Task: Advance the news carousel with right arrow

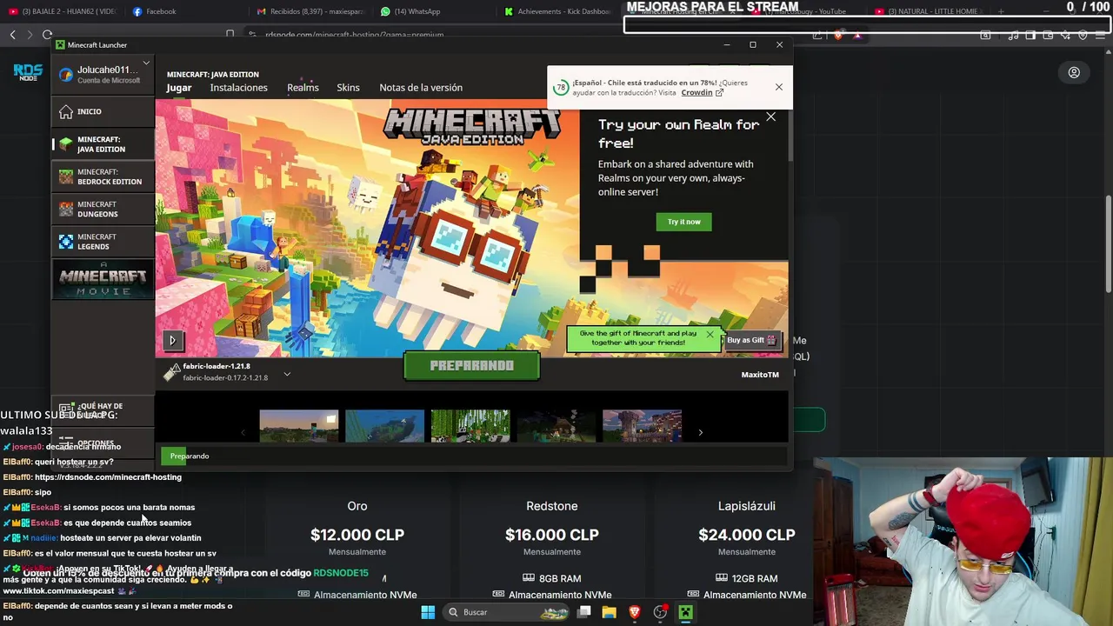Action: click(x=700, y=432)
